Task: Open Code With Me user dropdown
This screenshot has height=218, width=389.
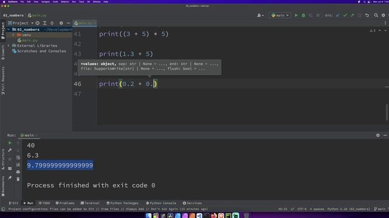Action: coord(260,15)
